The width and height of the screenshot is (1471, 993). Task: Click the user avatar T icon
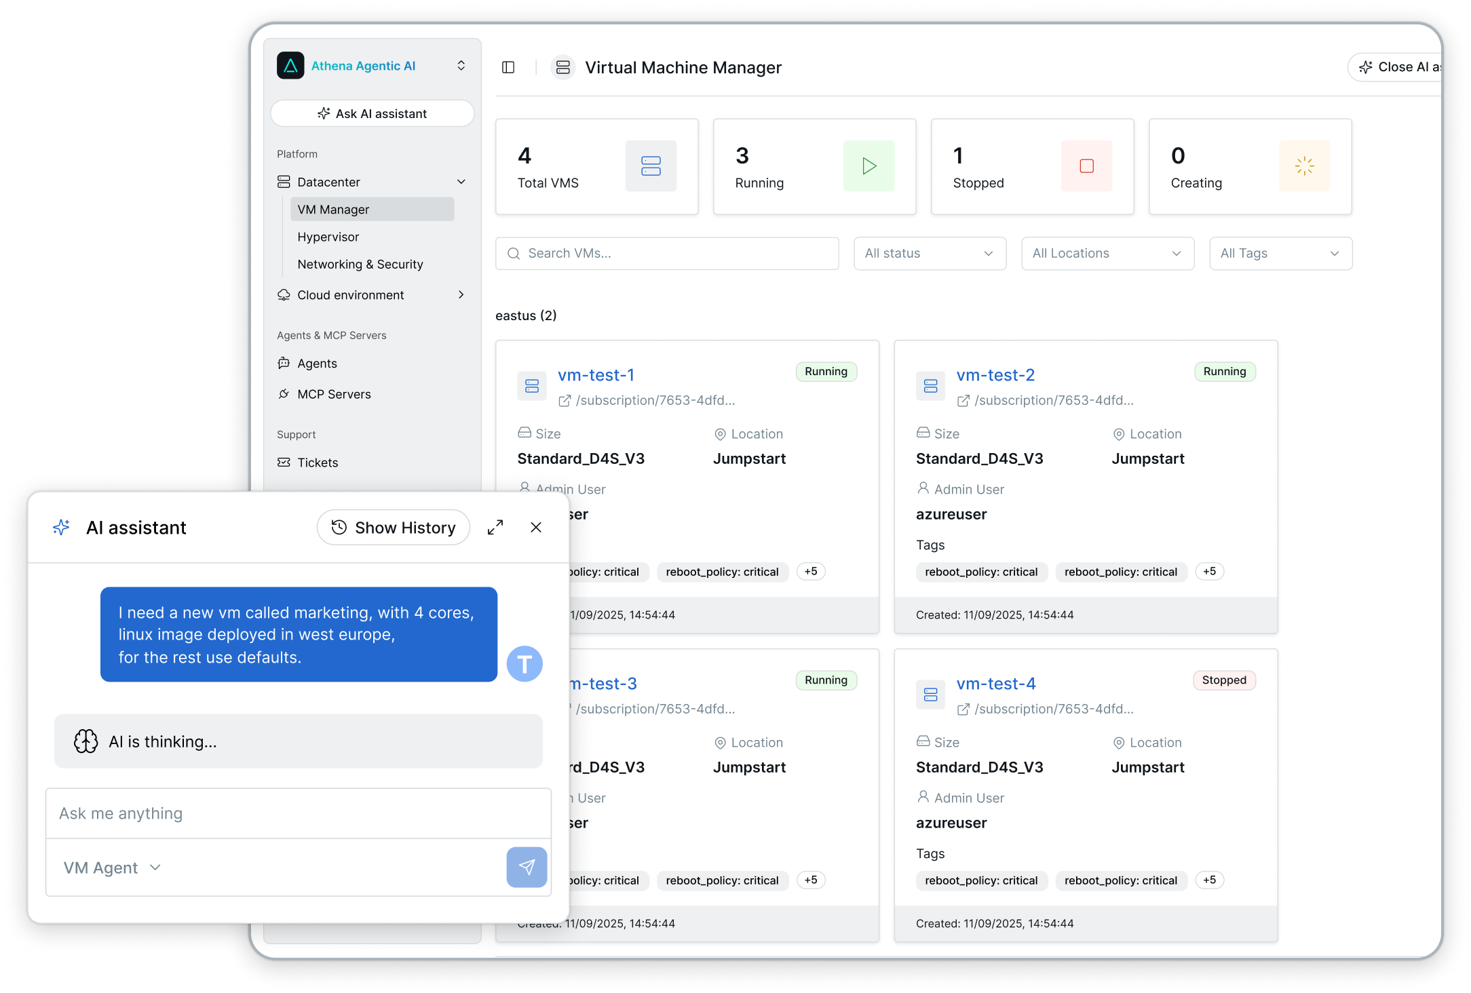pos(524,663)
